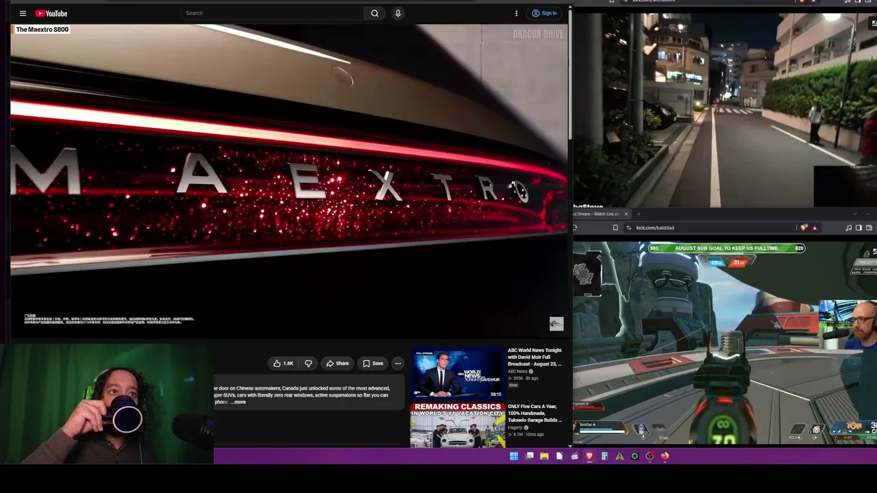Open a new tab in the Kick window
The image size is (877, 493).
click(x=639, y=214)
